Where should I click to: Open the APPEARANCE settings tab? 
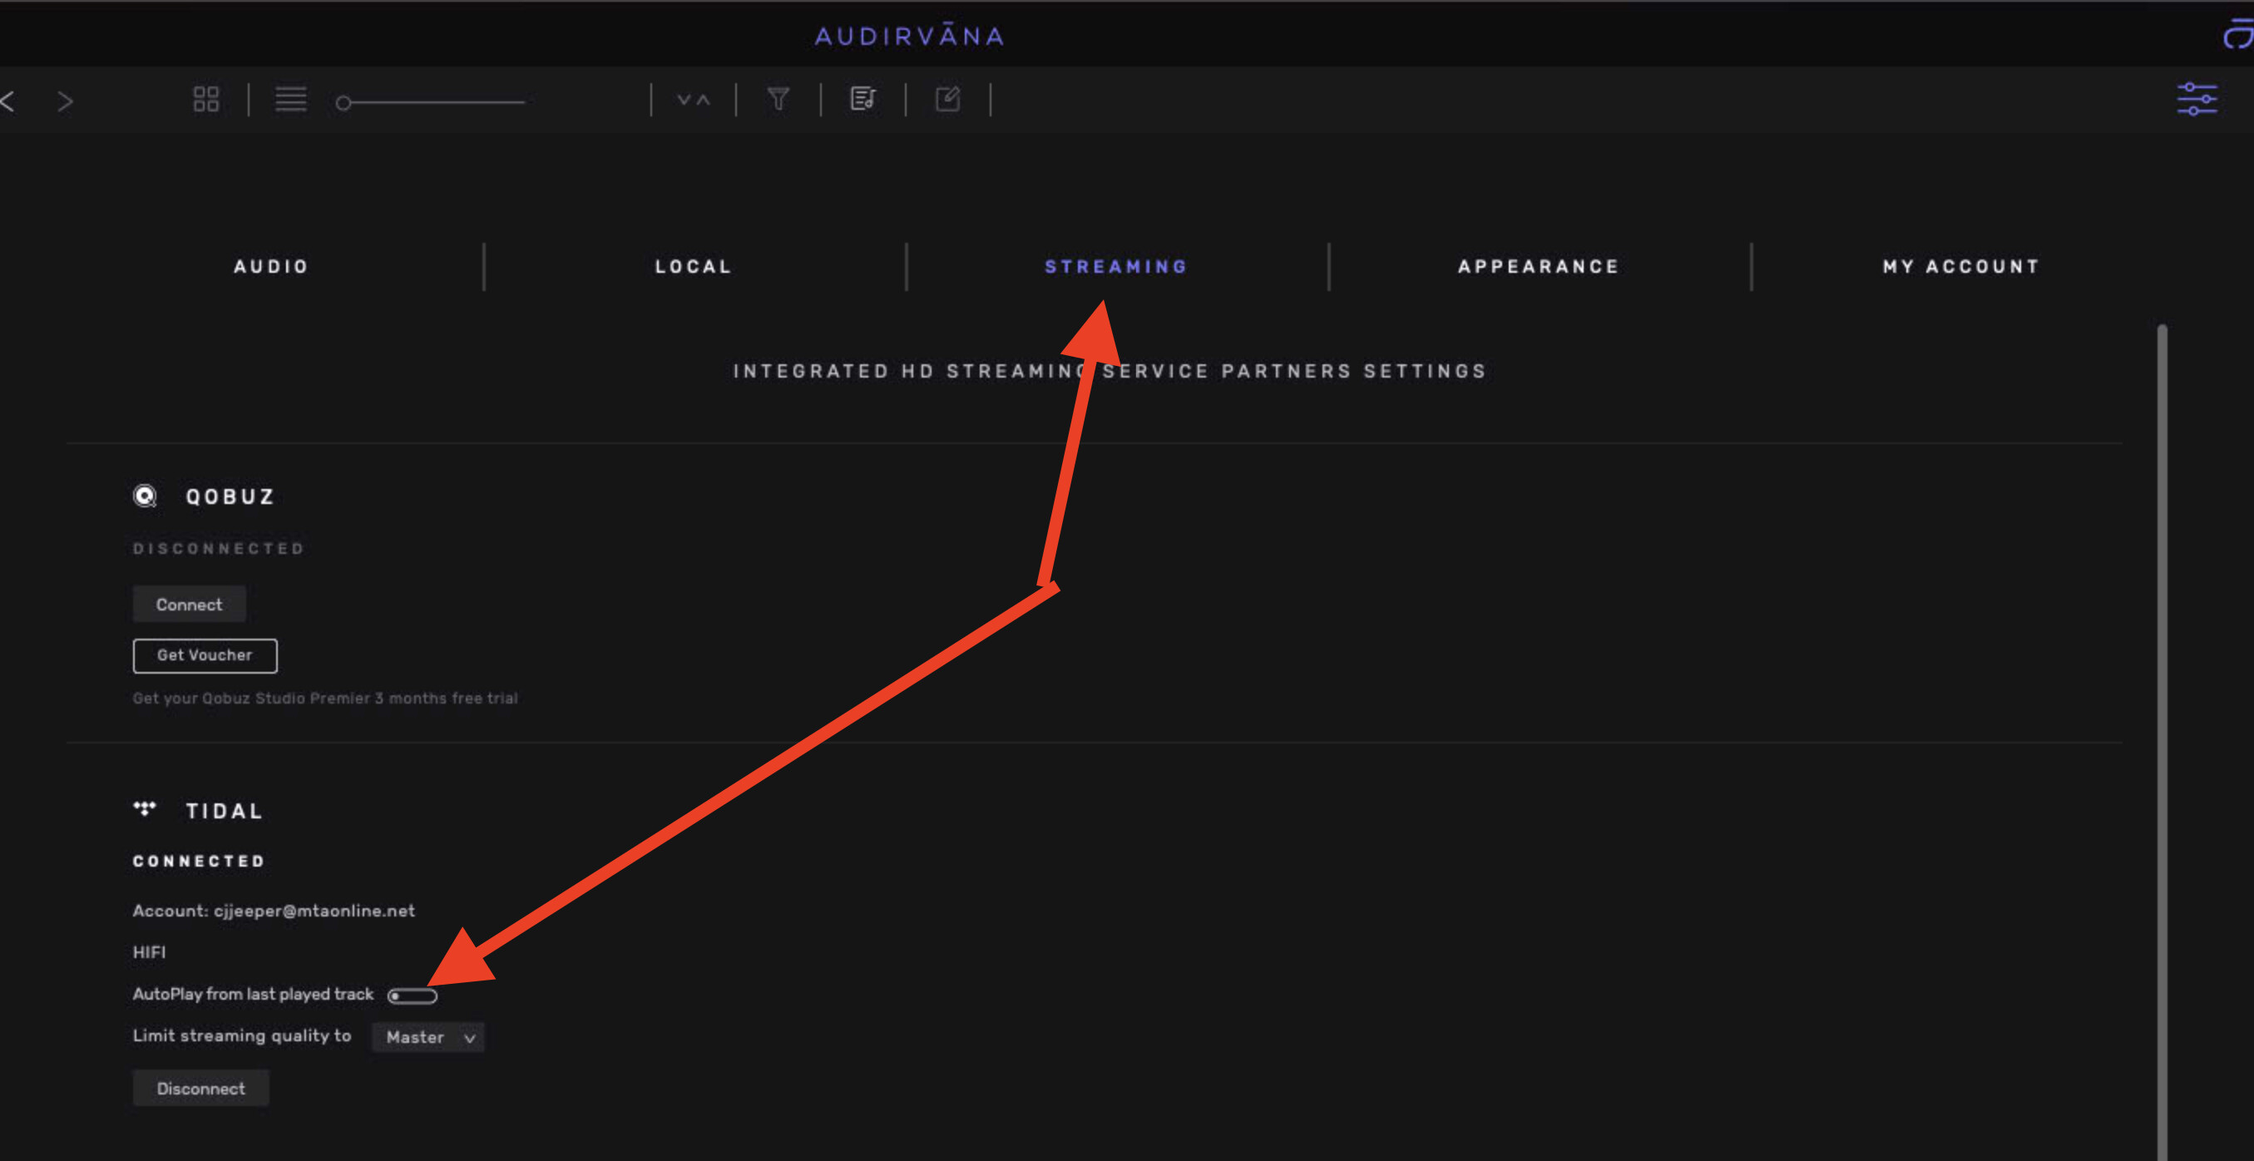[1538, 266]
